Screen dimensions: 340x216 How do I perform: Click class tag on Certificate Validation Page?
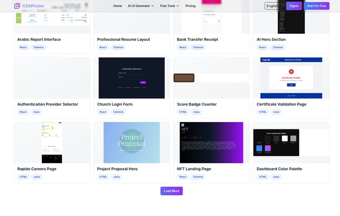[x=276, y=112]
